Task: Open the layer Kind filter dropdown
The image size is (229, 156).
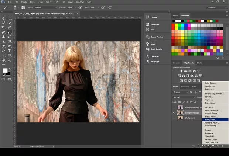Action: pyautogui.click(x=181, y=92)
